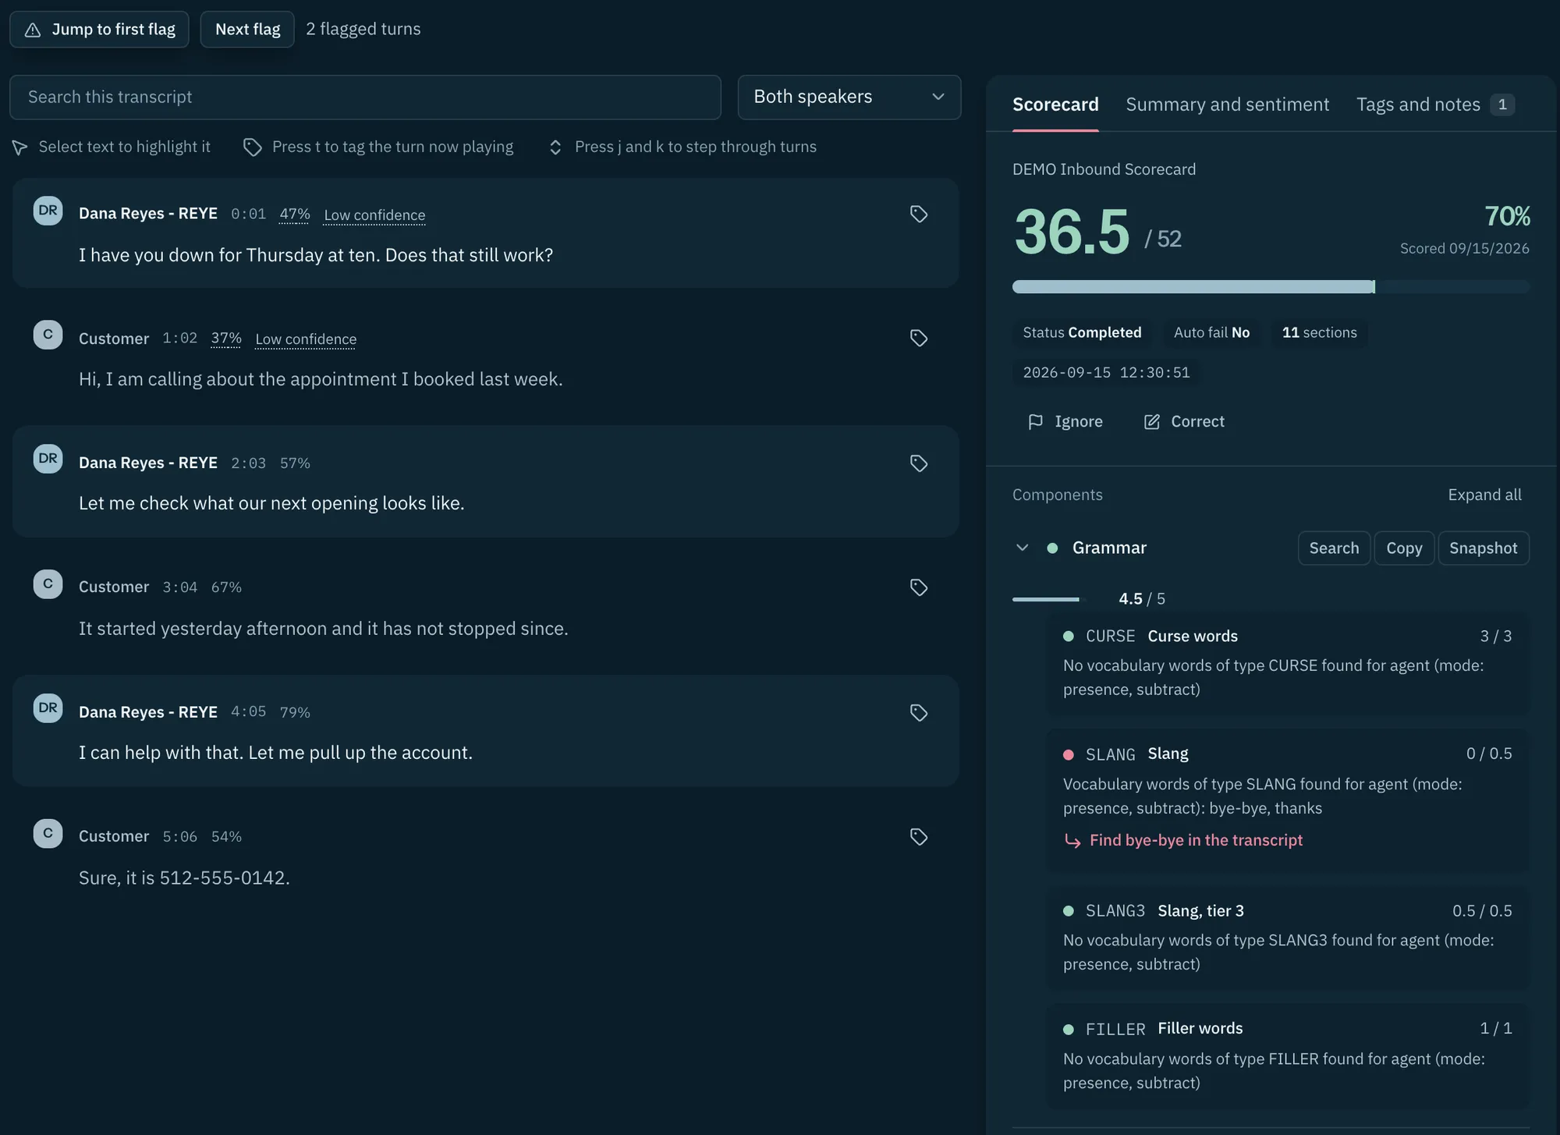Click the DR avatar at 0:01
The height and width of the screenshot is (1135, 1560).
click(x=48, y=211)
